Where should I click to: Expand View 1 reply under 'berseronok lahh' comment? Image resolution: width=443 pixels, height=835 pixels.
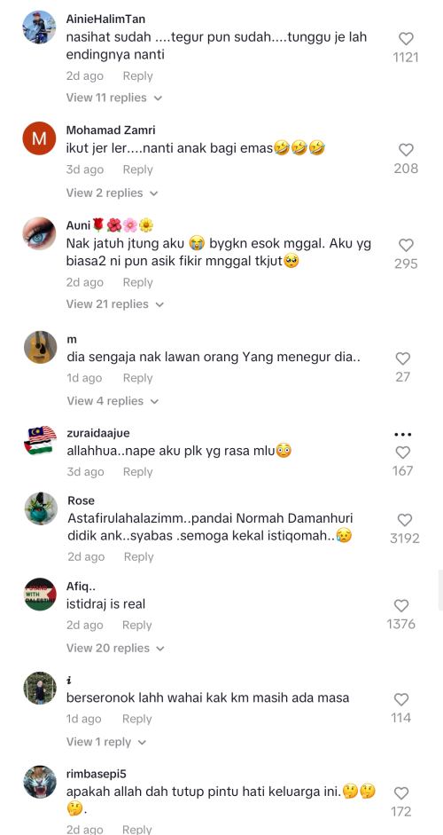pyautogui.click(x=106, y=742)
